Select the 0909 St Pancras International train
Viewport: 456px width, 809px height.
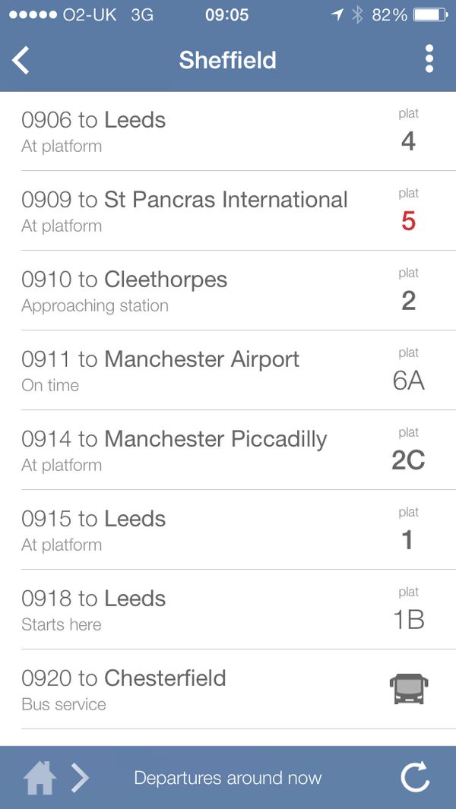coord(190,211)
